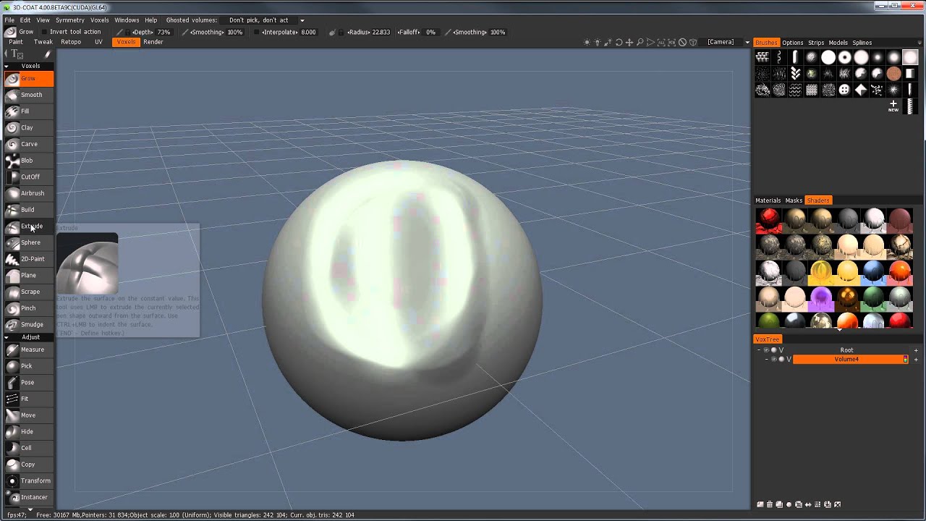Select the Measure tool
The image size is (926, 521).
[27, 350]
